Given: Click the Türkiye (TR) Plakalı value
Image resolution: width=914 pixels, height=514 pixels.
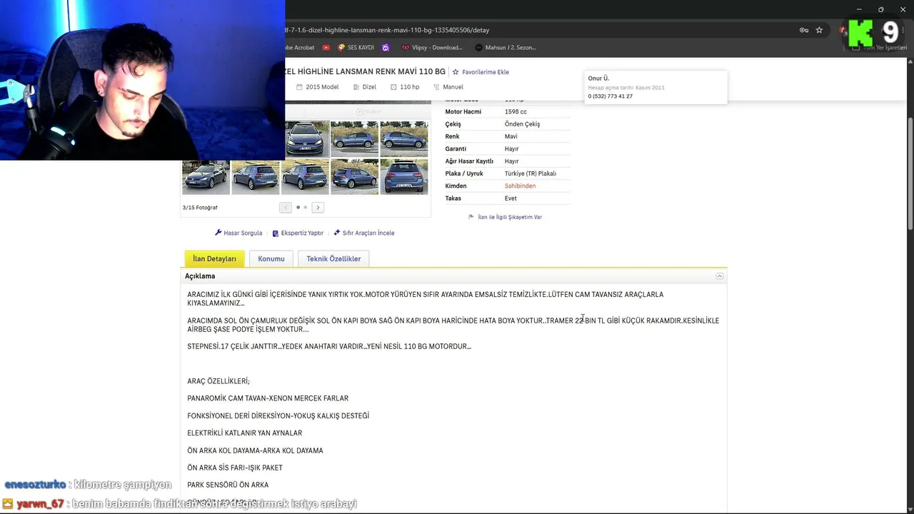Looking at the screenshot, I should pyautogui.click(x=531, y=173).
